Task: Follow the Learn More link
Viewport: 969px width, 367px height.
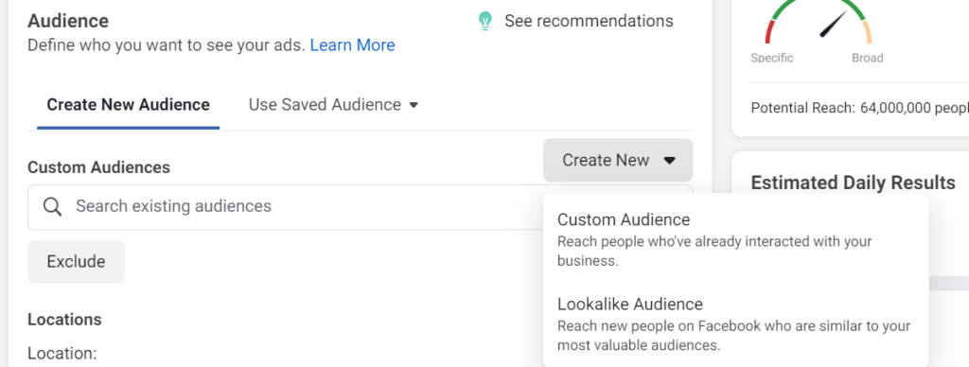Action: [352, 45]
